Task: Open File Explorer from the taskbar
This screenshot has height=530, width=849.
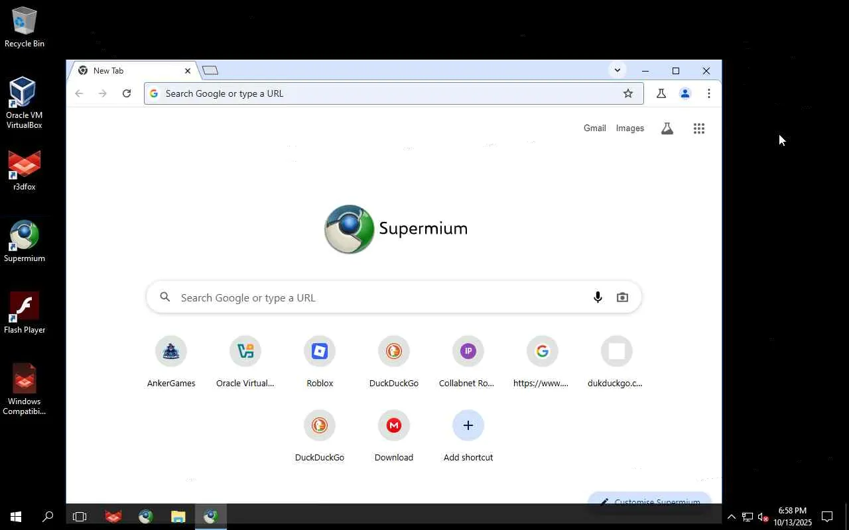Action: (178, 517)
